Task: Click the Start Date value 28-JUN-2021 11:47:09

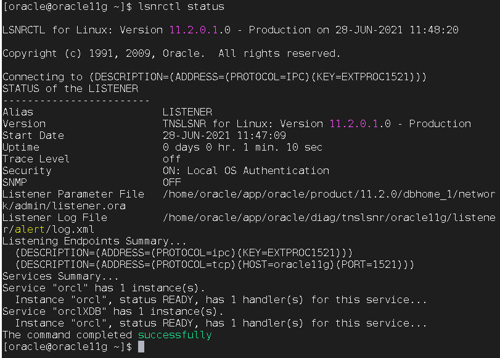Action: (x=224, y=135)
